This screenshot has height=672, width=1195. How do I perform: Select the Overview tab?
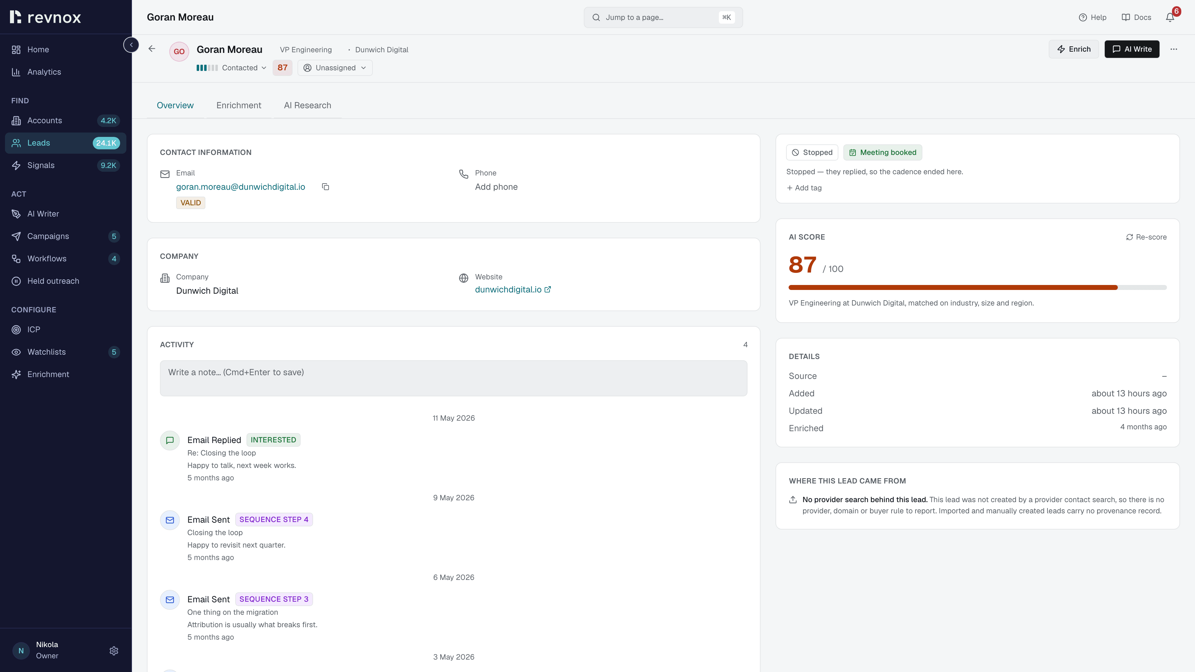(x=175, y=105)
